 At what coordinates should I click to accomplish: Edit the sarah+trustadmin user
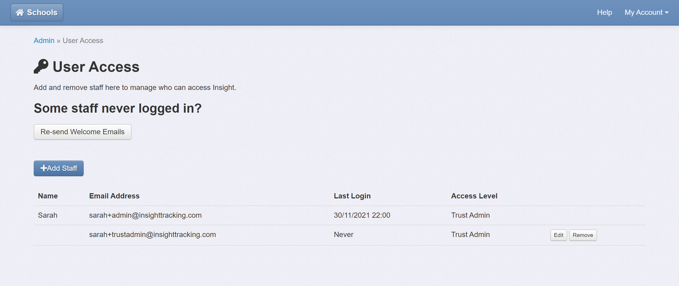(x=558, y=235)
